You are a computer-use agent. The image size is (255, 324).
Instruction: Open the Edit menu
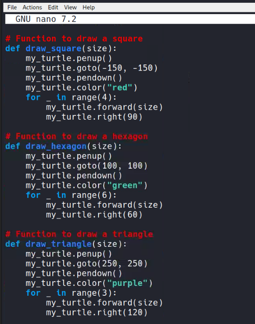(x=53, y=8)
